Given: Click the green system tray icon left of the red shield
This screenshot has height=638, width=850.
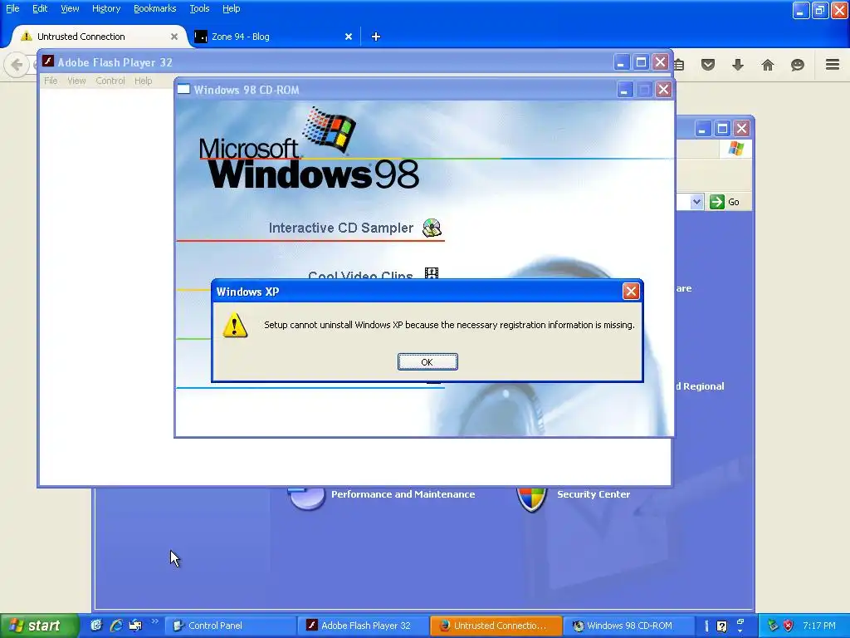Looking at the screenshot, I should click(x=773, y=626).
